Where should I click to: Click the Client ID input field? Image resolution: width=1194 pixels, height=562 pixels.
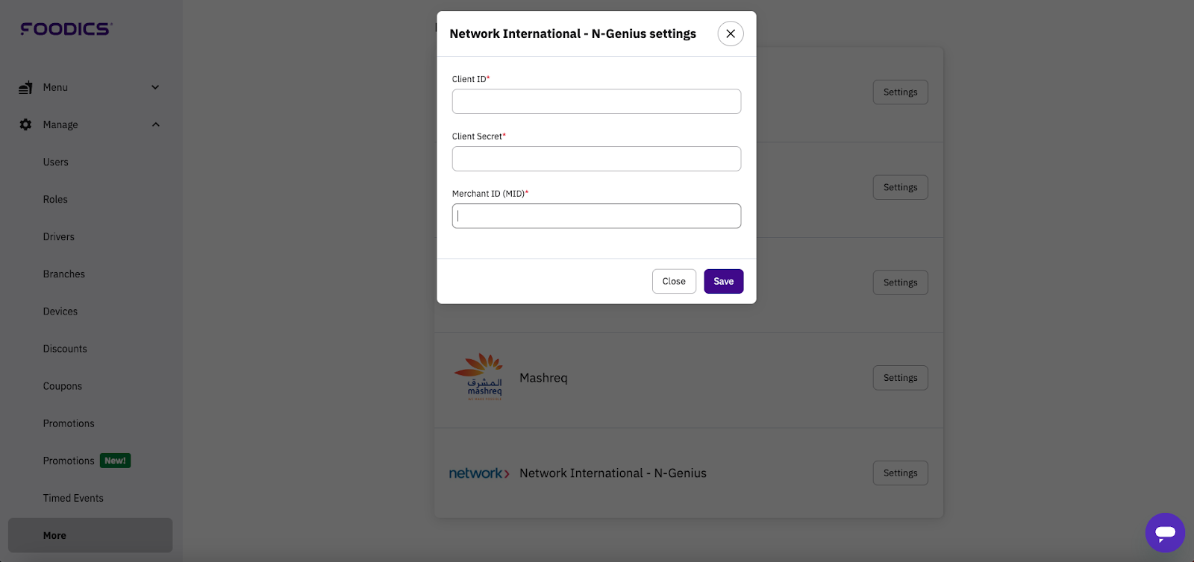tap(596, 101)
